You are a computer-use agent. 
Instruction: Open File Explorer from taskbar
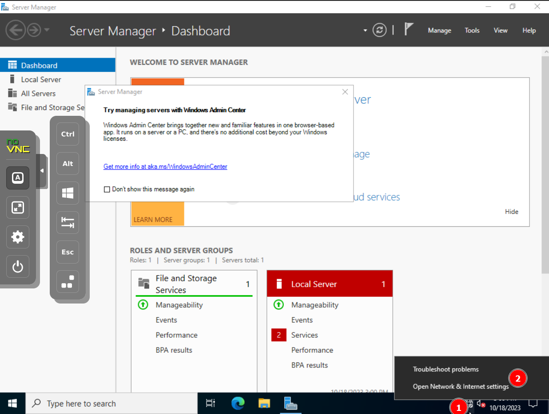(264, 403)
